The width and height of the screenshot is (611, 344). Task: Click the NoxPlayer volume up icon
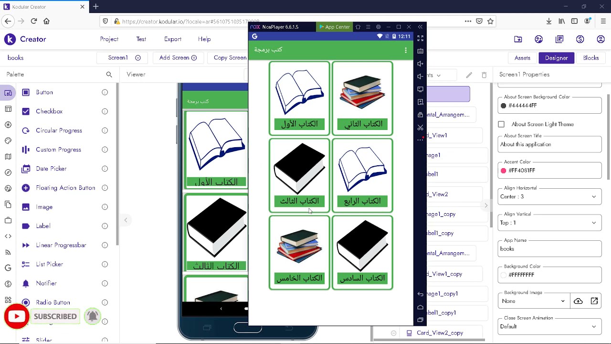coord(420,64)
